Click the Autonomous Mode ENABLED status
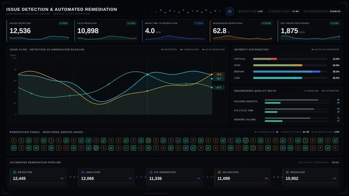 (322, 11)
